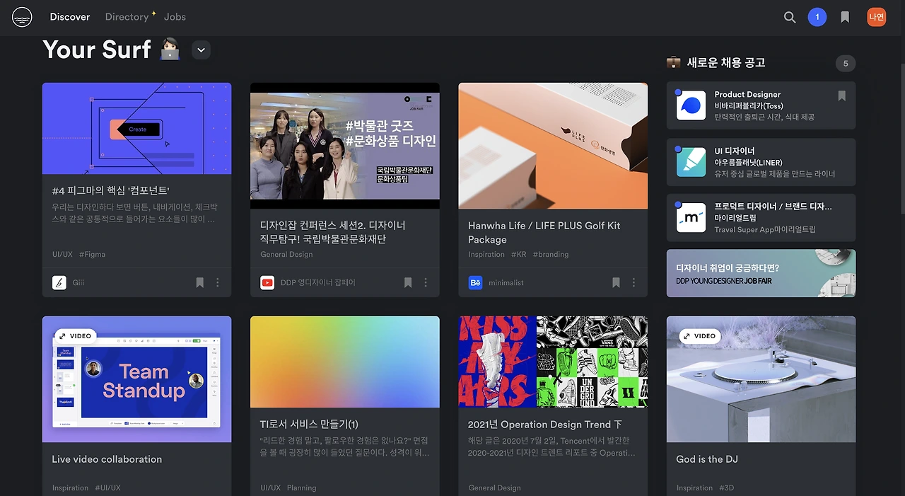Click the YouTube source icon
The width and height of the screenshot is (905, 496).
[x=267, y=282]
